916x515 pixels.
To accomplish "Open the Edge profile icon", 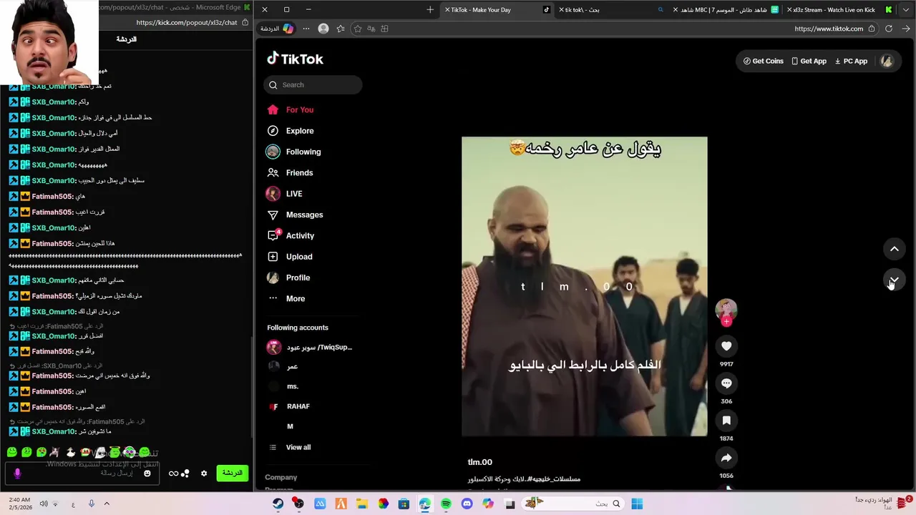I will click(323, 29).
